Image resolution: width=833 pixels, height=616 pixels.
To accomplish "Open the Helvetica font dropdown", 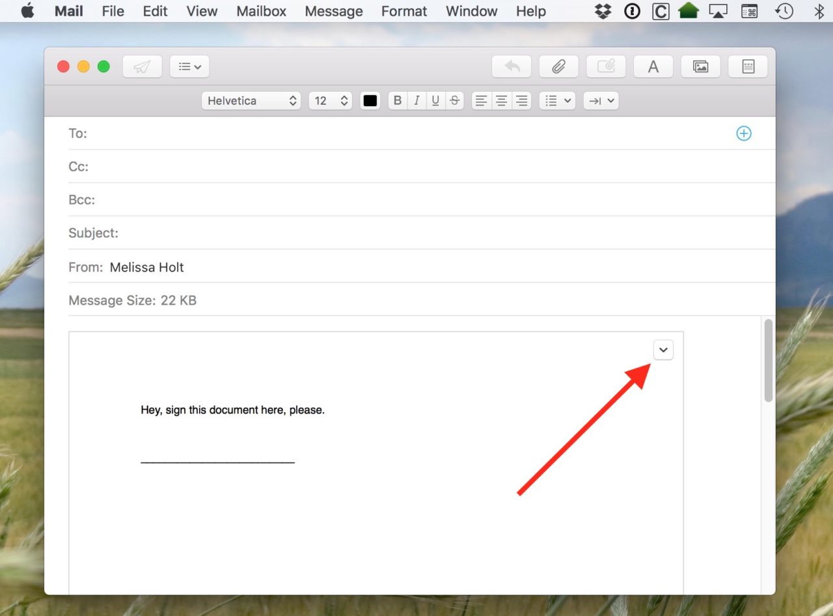I will coord(251,100).
